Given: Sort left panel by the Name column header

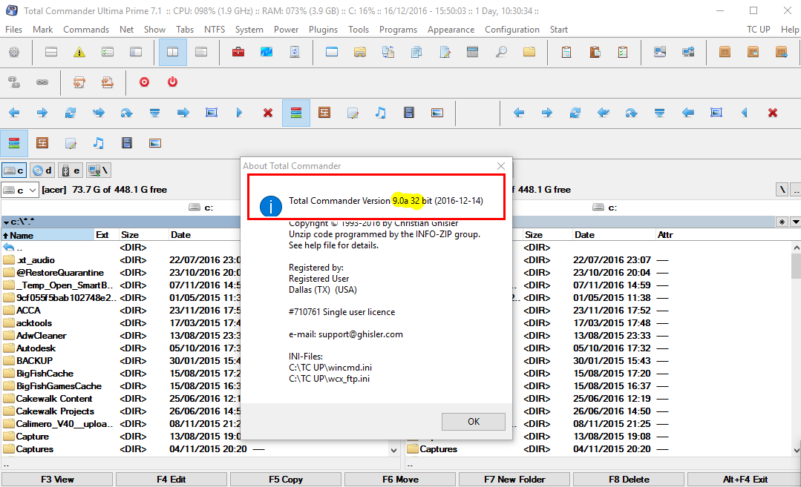Looking at the screenshot, I should point(48,235).
